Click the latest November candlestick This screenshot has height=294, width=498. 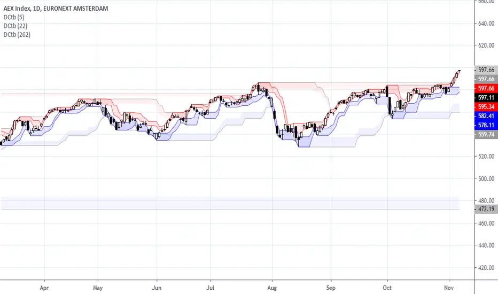(x=459, y=71)
